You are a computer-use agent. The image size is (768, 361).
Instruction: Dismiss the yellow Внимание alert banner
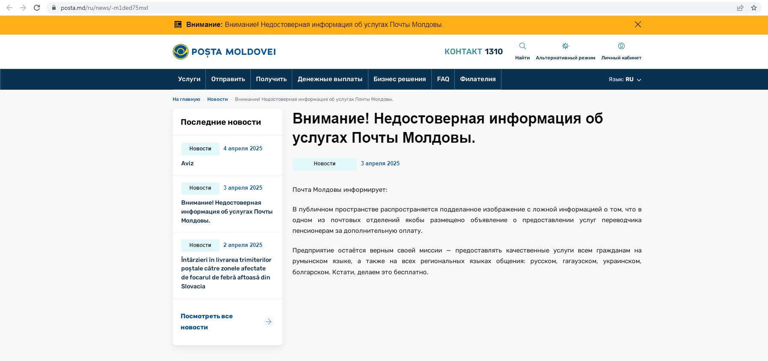(638, 24)
